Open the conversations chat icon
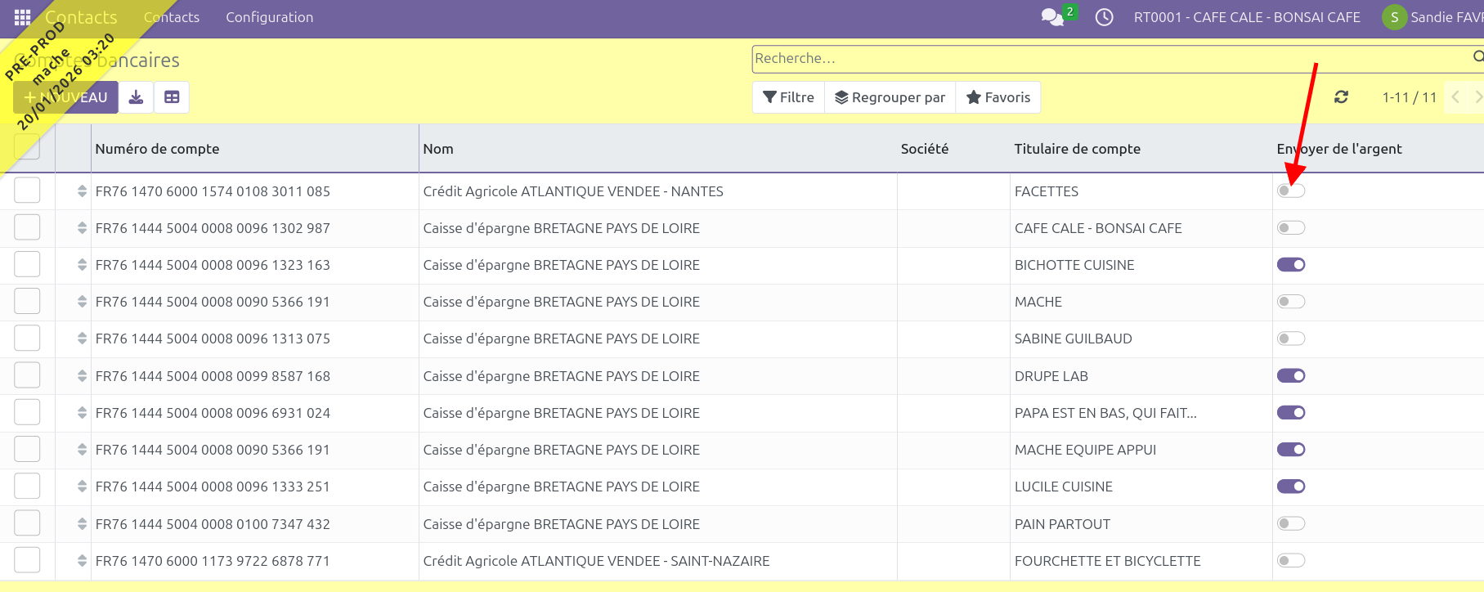Image resolution: width=1484 pixels, height=592 pixels. [1051, 17]
